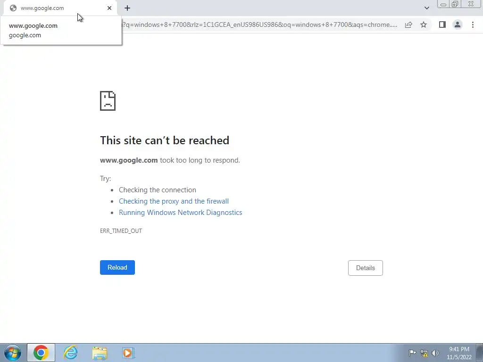
Task: Click the Details button
Action: pyautogui.click(x=366, y=268)
